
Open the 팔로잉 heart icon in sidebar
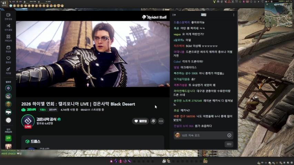click(8, 60)
